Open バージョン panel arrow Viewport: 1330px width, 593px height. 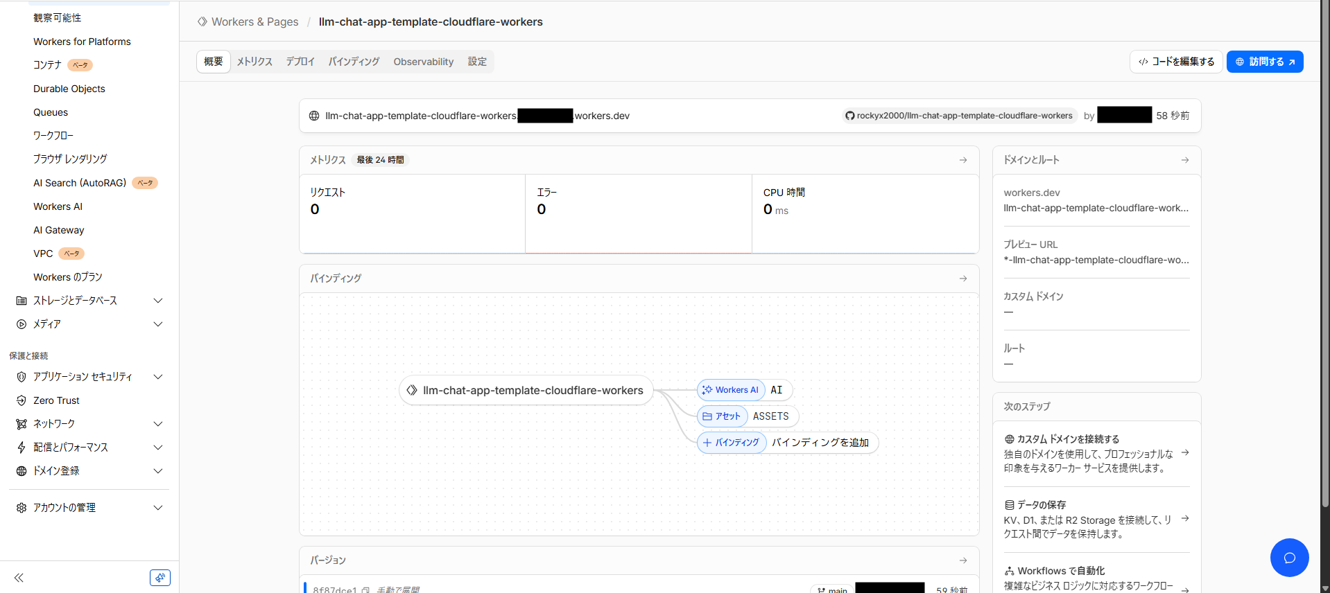click(x=963, y=560)
